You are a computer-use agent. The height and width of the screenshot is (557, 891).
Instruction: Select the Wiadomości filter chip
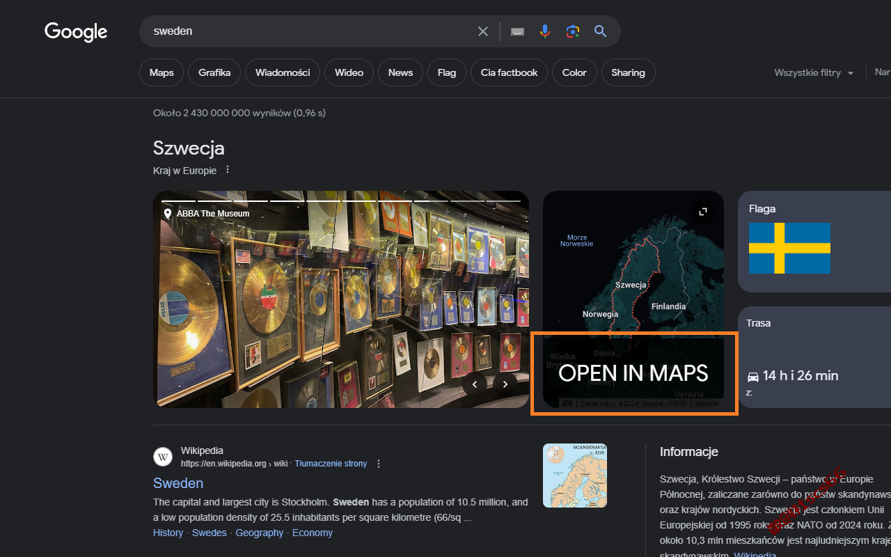pyautogui.click(x=283, y=72)
